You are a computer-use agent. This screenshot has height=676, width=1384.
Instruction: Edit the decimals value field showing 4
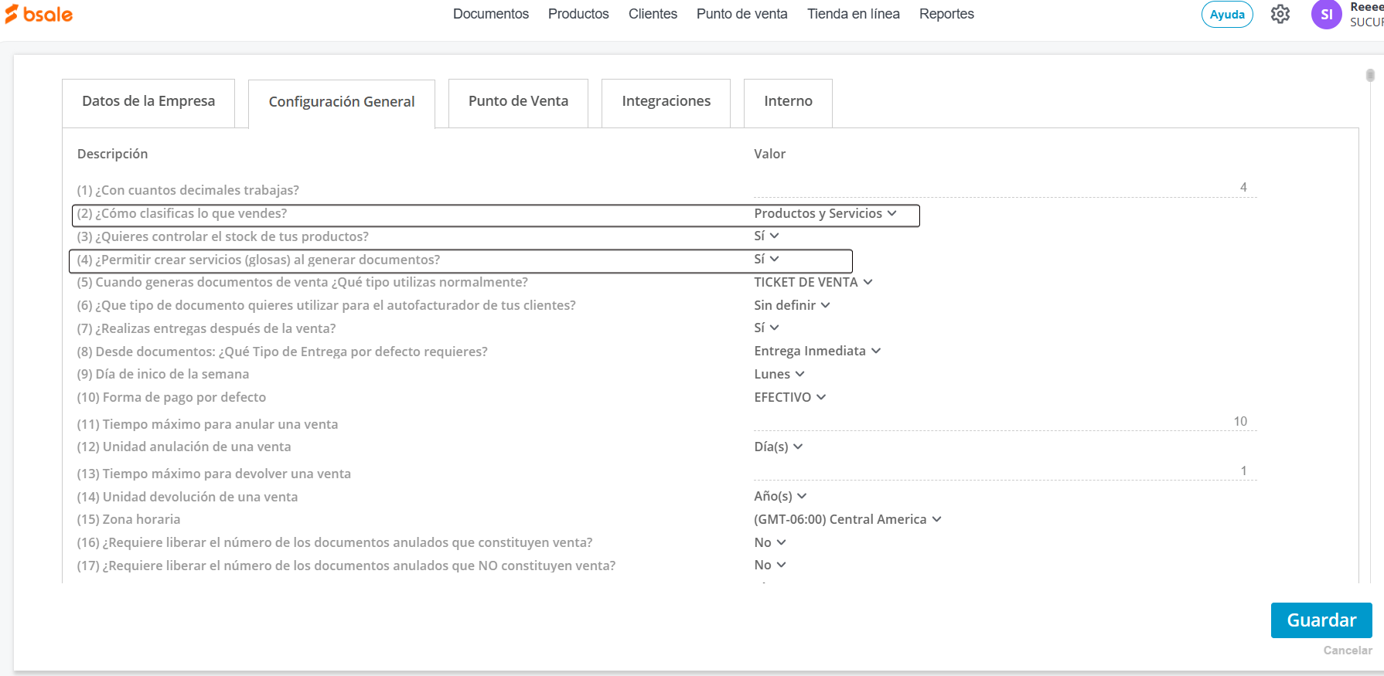coord(1005,188)
